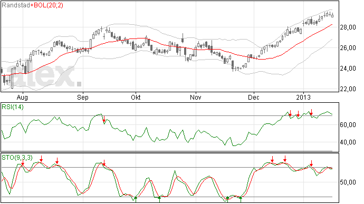
Task: Select the +BOL(20;2) indicator label
Action: [x=46, y=5]
